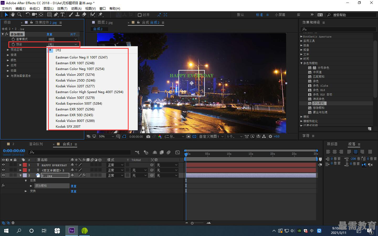This screenshot has height=236, width=378.
Task: Open the 查看模式 dropdown showing 预览
Action: (62, 39)
